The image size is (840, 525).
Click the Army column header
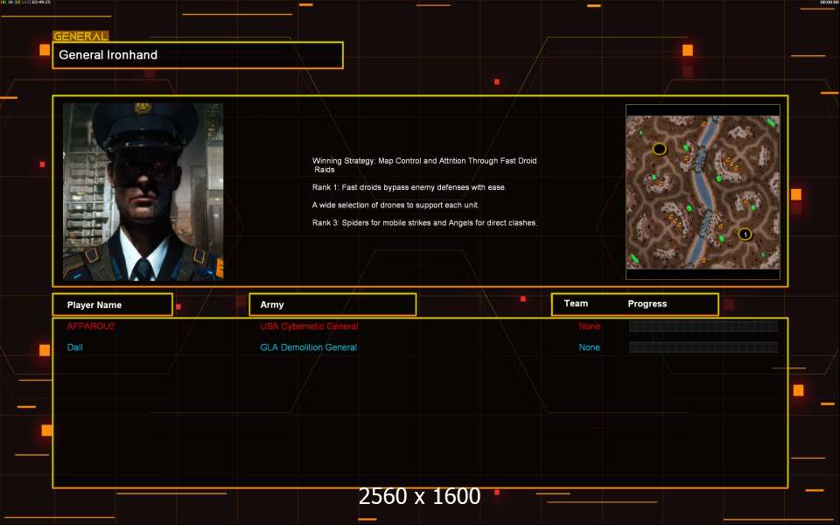click(332, 304)
